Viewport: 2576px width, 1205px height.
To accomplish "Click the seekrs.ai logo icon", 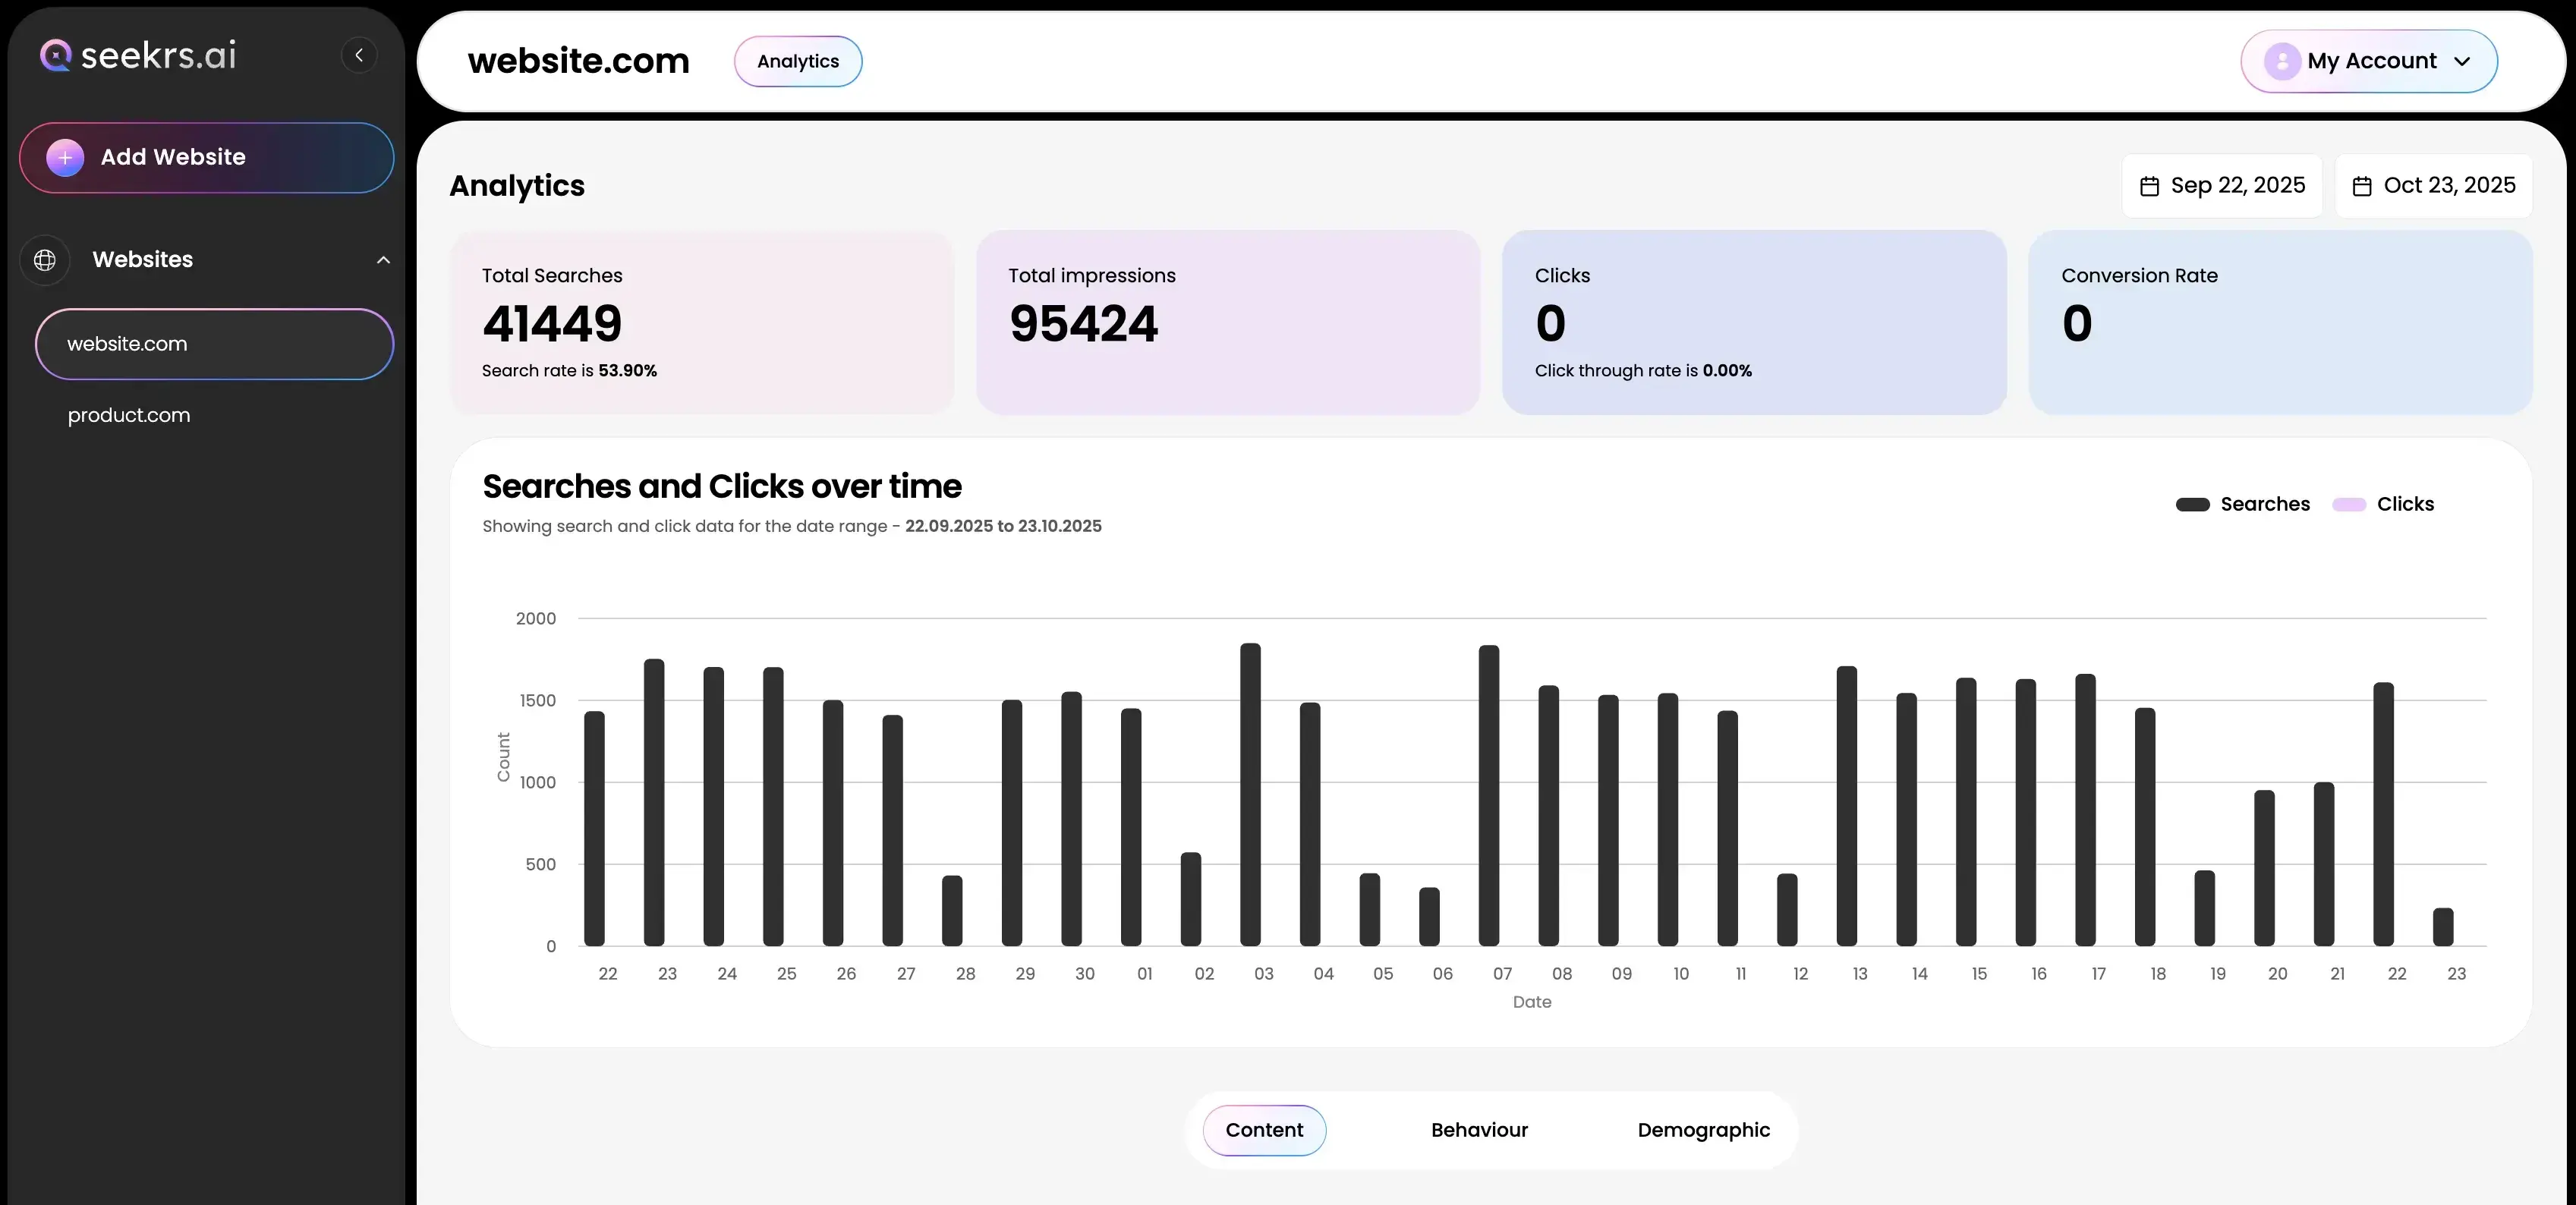I will tap(55, 55).
